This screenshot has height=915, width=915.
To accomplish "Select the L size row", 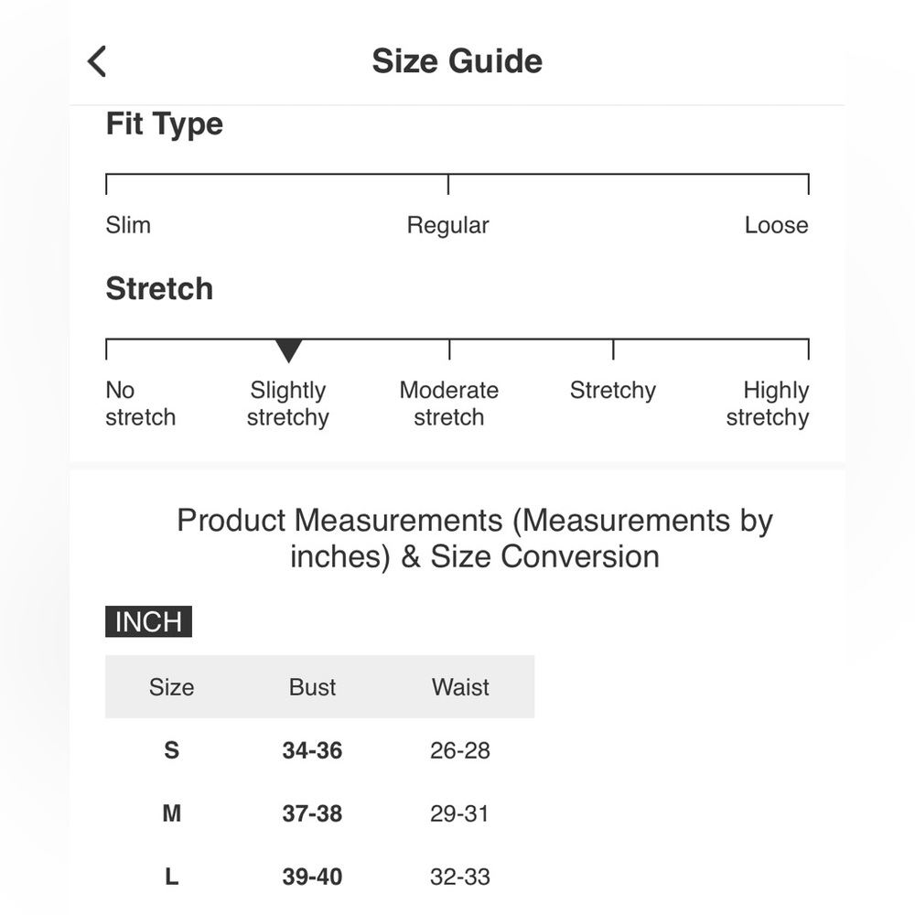I will pyautogui.click(x=319, y=877).
